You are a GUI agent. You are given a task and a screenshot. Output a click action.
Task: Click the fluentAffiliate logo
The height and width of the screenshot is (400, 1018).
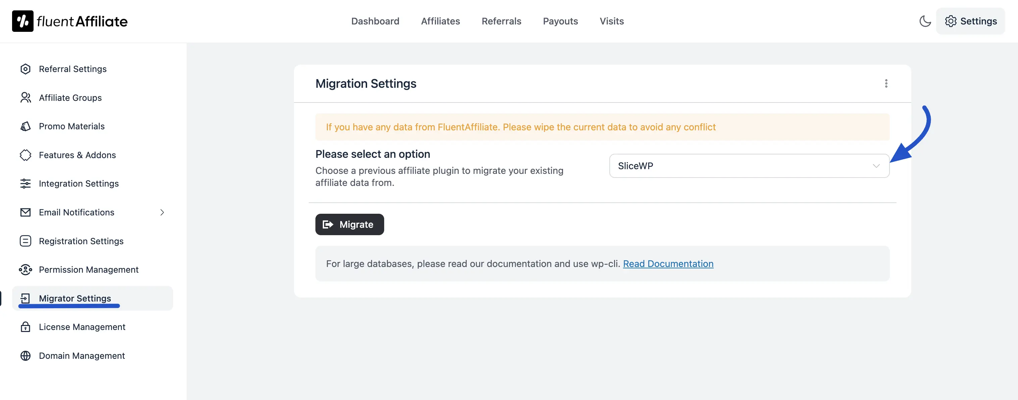click(x=69, y=21)
